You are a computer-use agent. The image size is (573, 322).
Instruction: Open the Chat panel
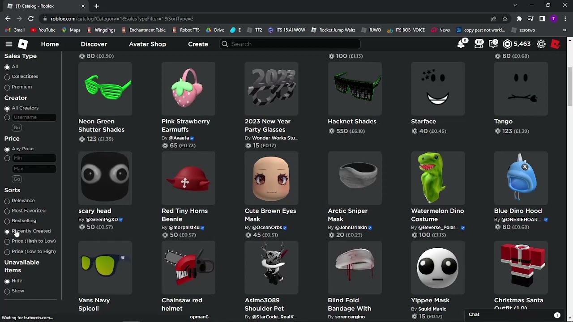coord(514,315)
